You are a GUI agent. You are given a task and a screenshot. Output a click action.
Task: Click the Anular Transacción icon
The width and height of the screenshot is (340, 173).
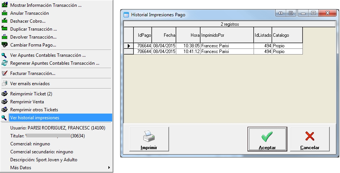click(x=5, y=13)
